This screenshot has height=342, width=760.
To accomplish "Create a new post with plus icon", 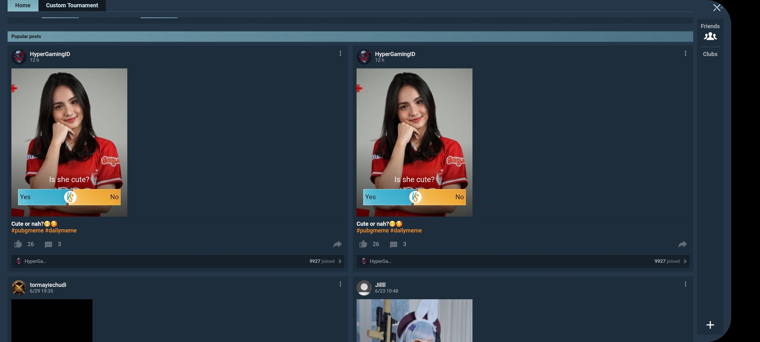I will [x=710, y=325].
